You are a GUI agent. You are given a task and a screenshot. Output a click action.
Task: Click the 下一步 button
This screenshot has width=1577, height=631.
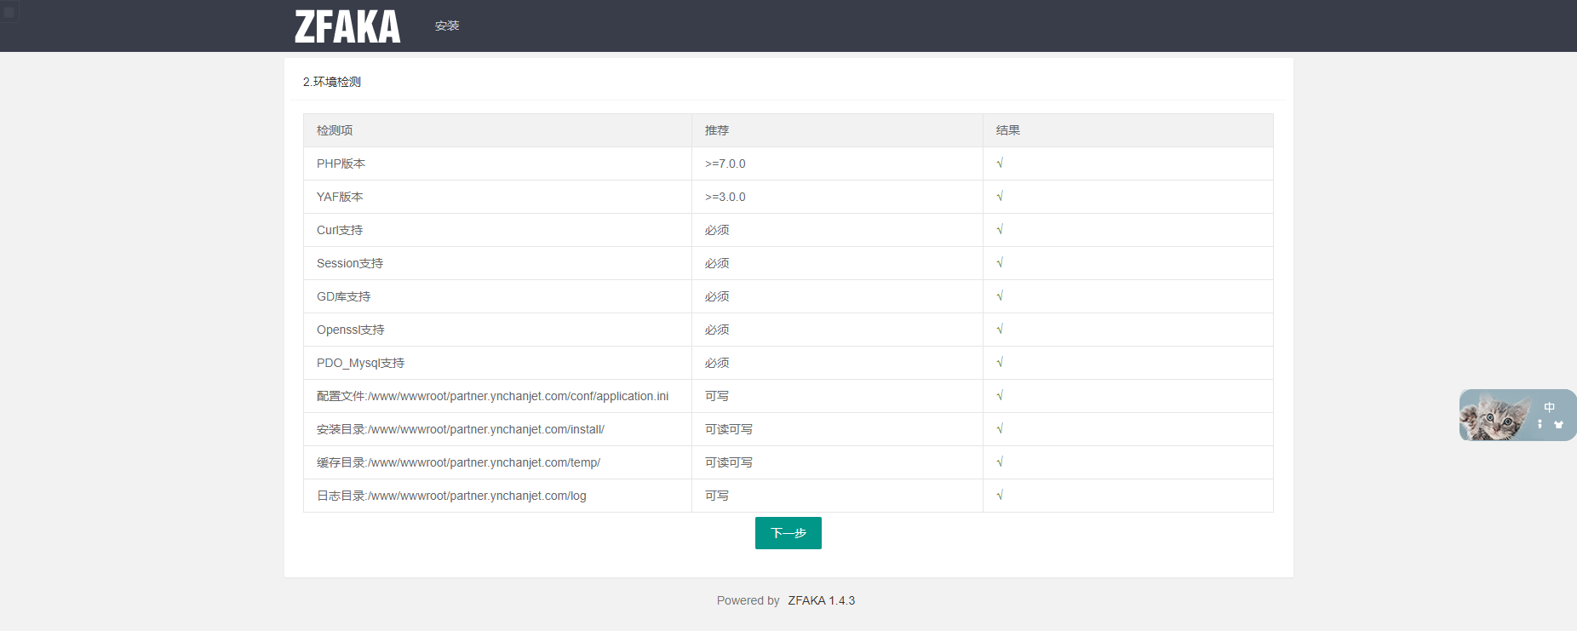pyautogui.click(x=788, y=533)
